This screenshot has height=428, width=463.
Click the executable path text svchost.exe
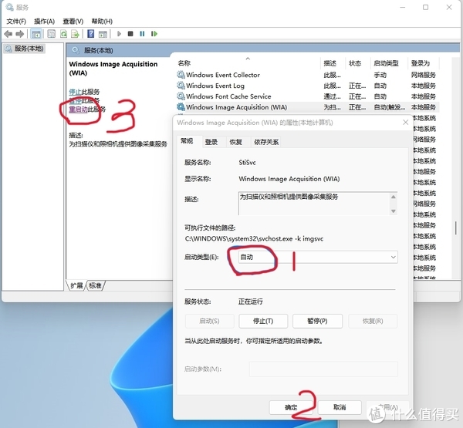[254, 239]
